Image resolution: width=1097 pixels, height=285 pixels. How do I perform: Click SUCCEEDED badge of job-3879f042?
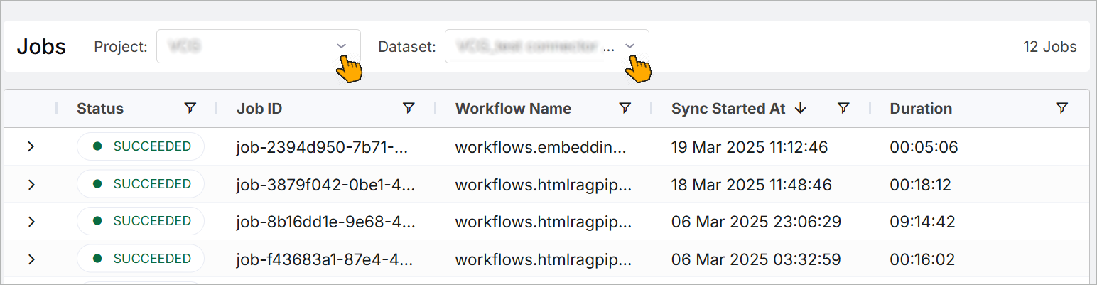click(x=141, y=184)
